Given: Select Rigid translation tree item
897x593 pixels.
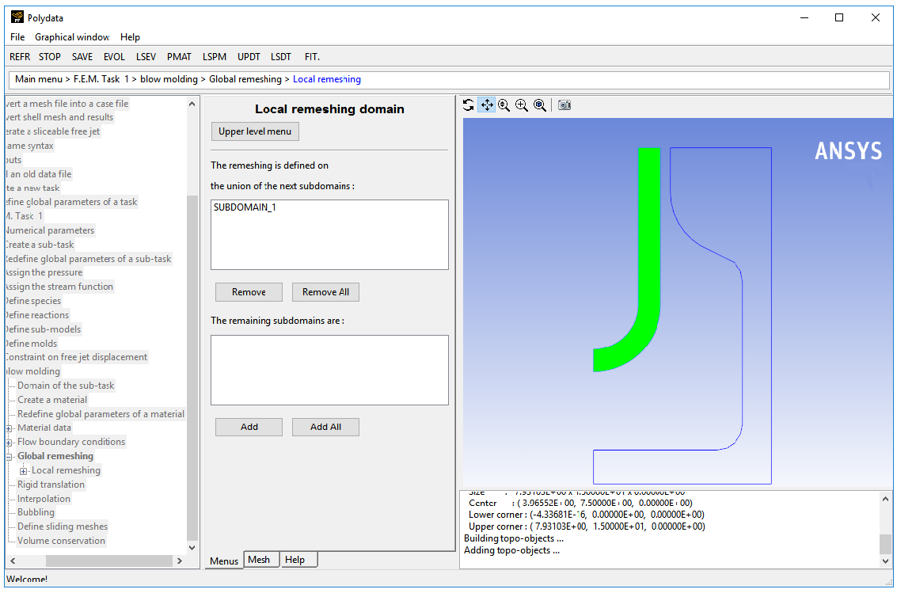Looking at the screenshot, I should click(x=51, y=485).
